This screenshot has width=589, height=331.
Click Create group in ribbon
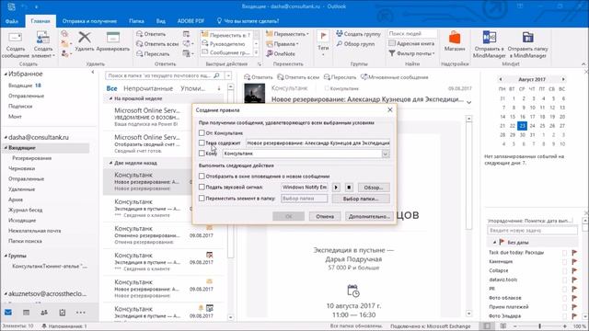click(358, 34)
